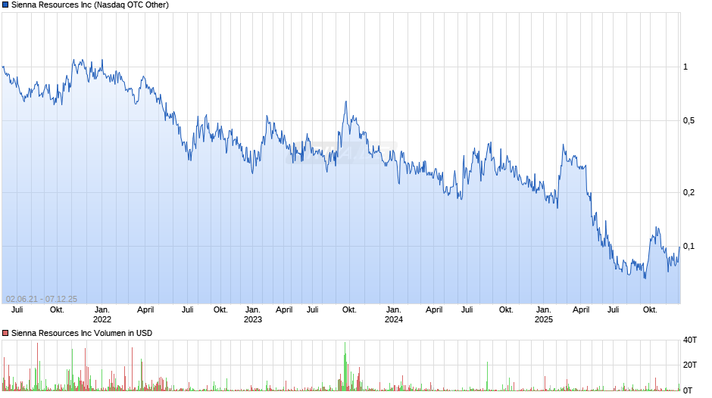Click the price axis label '1'
Screen dimensions: 712x398
point(685,67)
